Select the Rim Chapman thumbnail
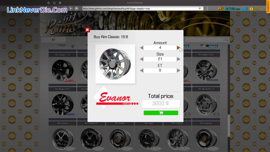The image size is (270, 152). coord(206,139)
